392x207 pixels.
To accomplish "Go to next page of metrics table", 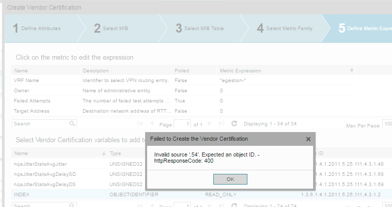I will 210,123.
